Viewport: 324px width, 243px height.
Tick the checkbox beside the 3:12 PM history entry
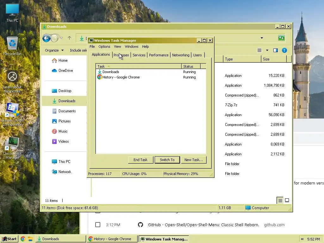98,225
